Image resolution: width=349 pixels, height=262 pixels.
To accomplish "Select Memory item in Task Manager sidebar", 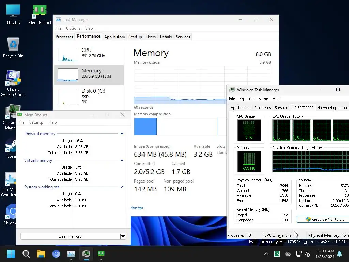I will 89,75.
